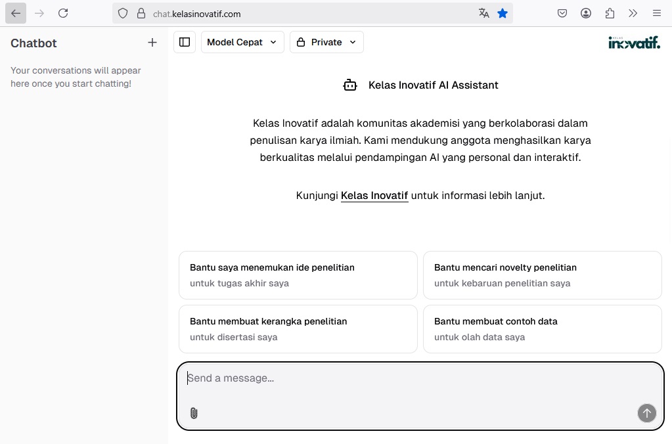The width and height of the screenshot is (672, 444).
Task: Click the Save to Pocket icon
Action: coord(562,13)
